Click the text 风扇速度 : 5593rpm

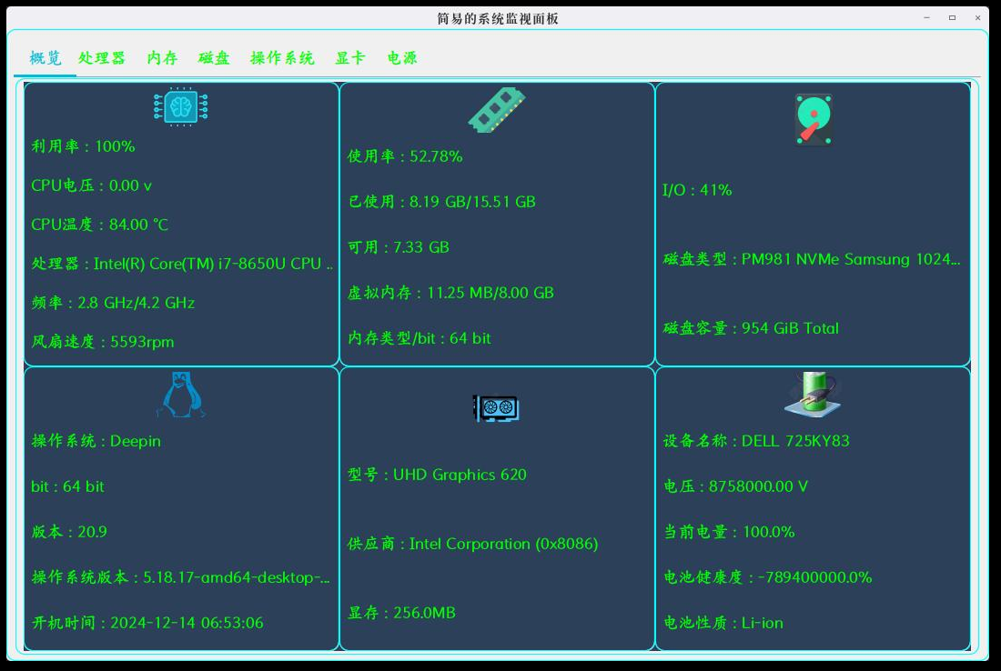(103, 342)
